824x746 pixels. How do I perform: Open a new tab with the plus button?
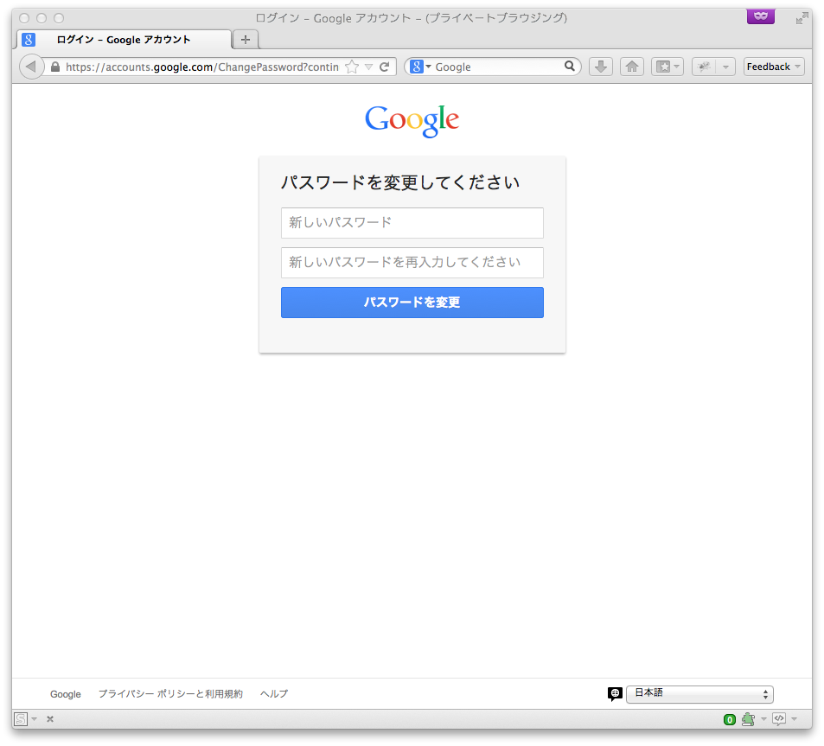tap(245, 40)
